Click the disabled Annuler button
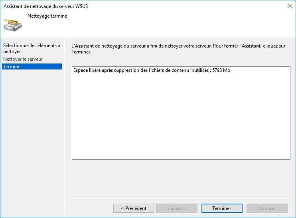296x218 pixels. [x=267, y=208]
